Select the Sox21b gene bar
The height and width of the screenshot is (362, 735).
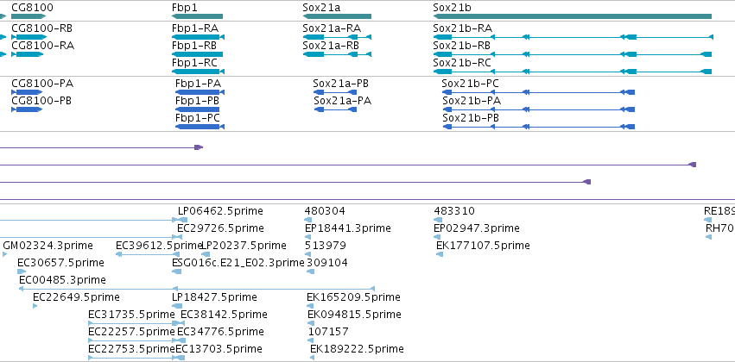pyautogui.click(x=573, y=16)
